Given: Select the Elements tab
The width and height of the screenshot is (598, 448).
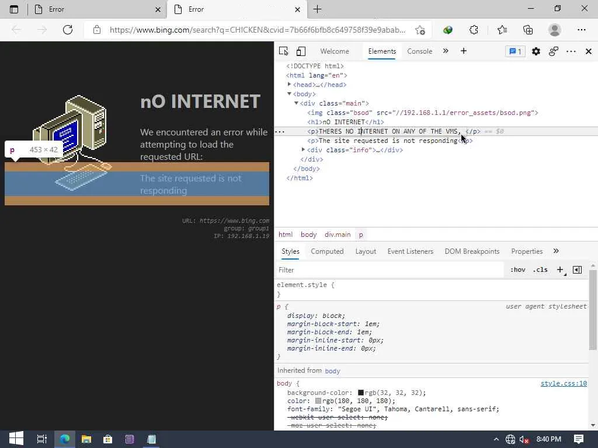Looking at the screenshot, I should [x=382, y=51].
